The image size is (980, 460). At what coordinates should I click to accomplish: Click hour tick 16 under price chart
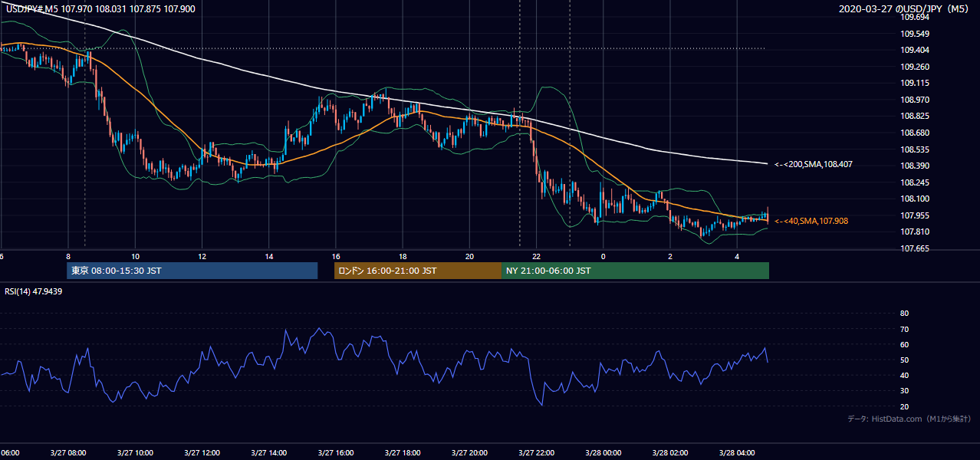point(336,256)
